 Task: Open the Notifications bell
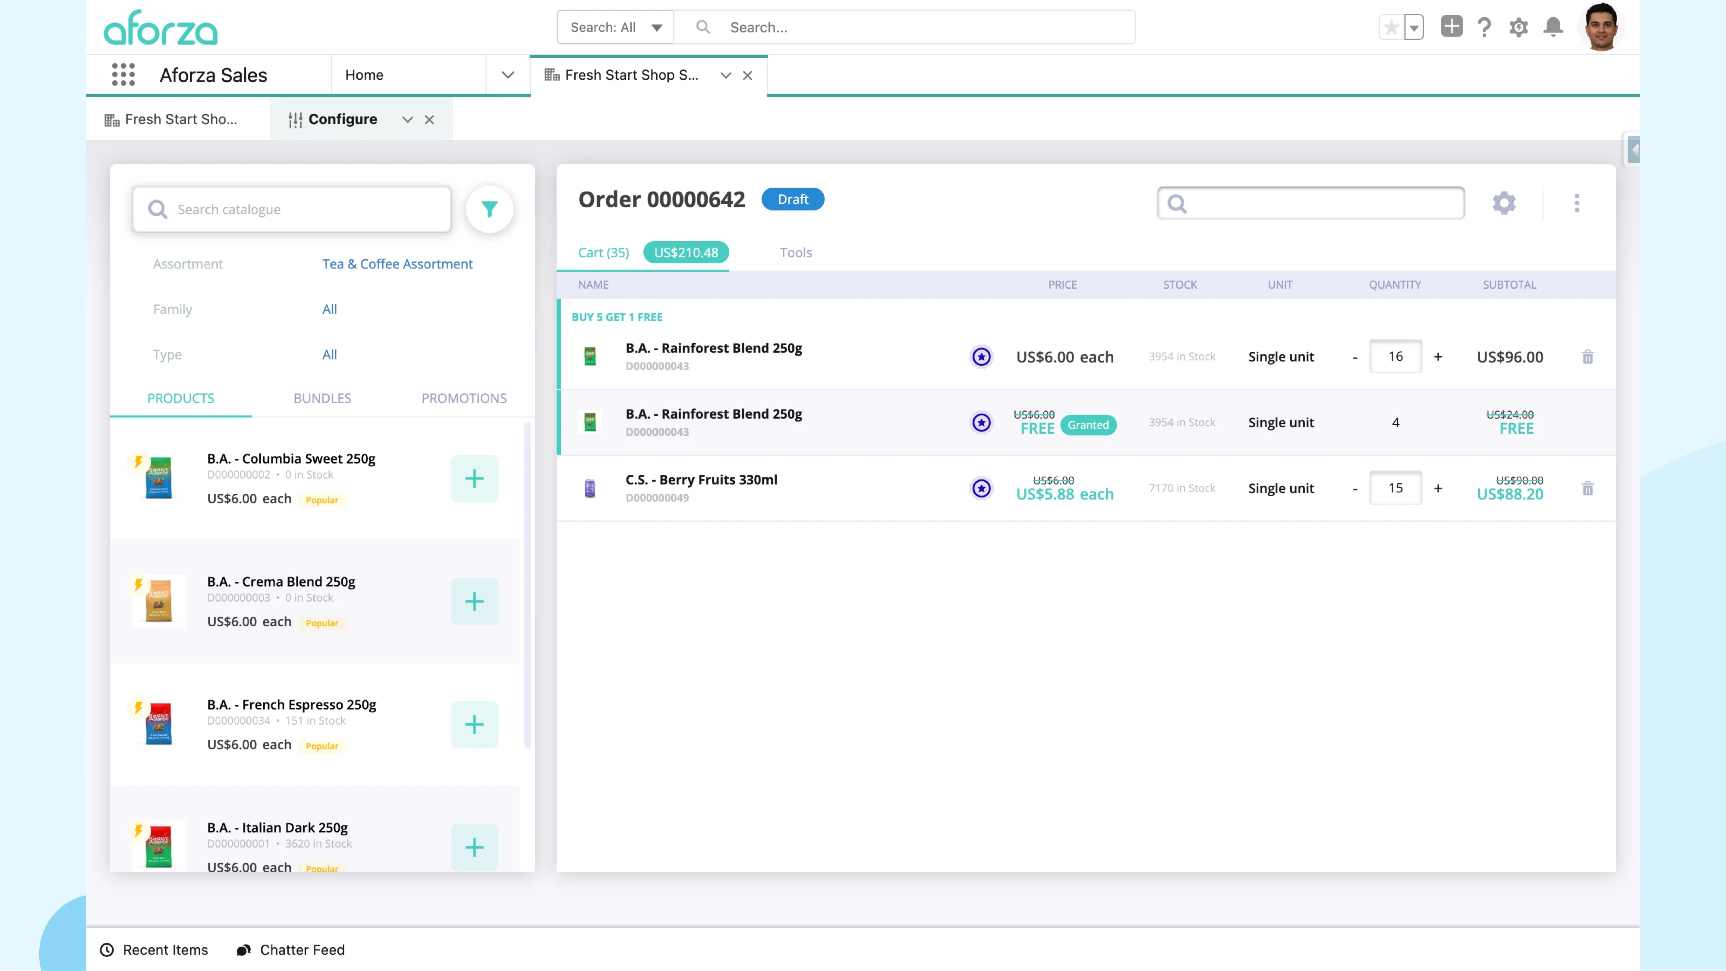1553,27
